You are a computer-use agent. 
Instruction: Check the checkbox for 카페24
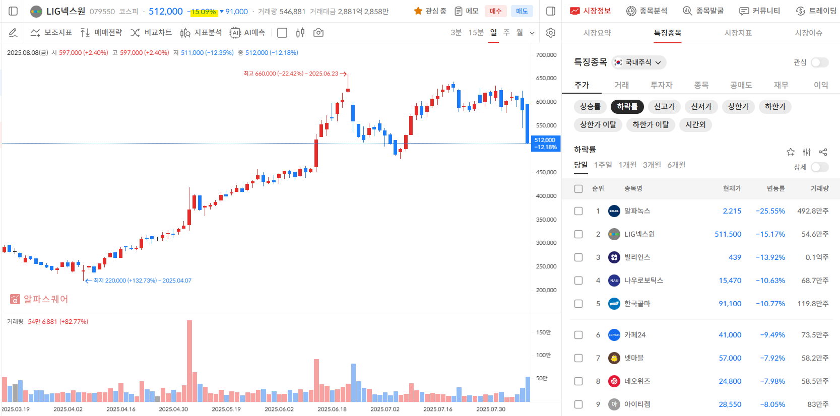tap(578, 335)
